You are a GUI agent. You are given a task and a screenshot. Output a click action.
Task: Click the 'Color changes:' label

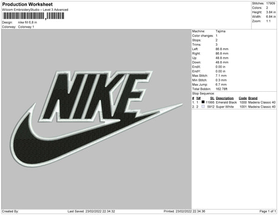tap(202, 36)
